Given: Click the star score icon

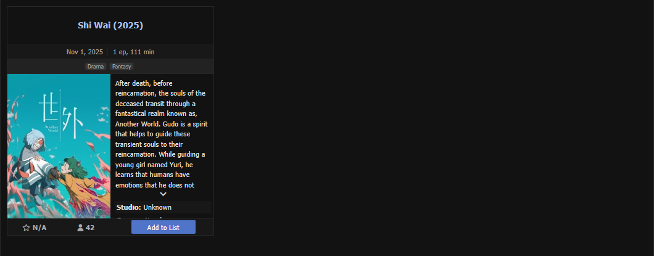Looking at the screenshot, I should coord(26,228).
